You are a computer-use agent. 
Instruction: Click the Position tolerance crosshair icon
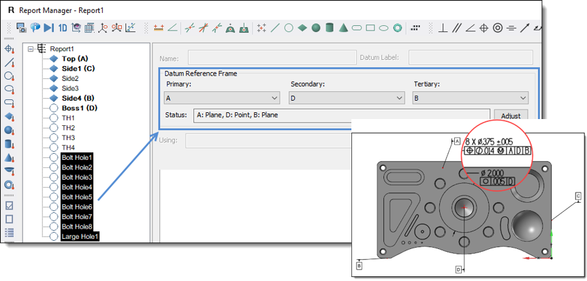(x=483, y=28)
